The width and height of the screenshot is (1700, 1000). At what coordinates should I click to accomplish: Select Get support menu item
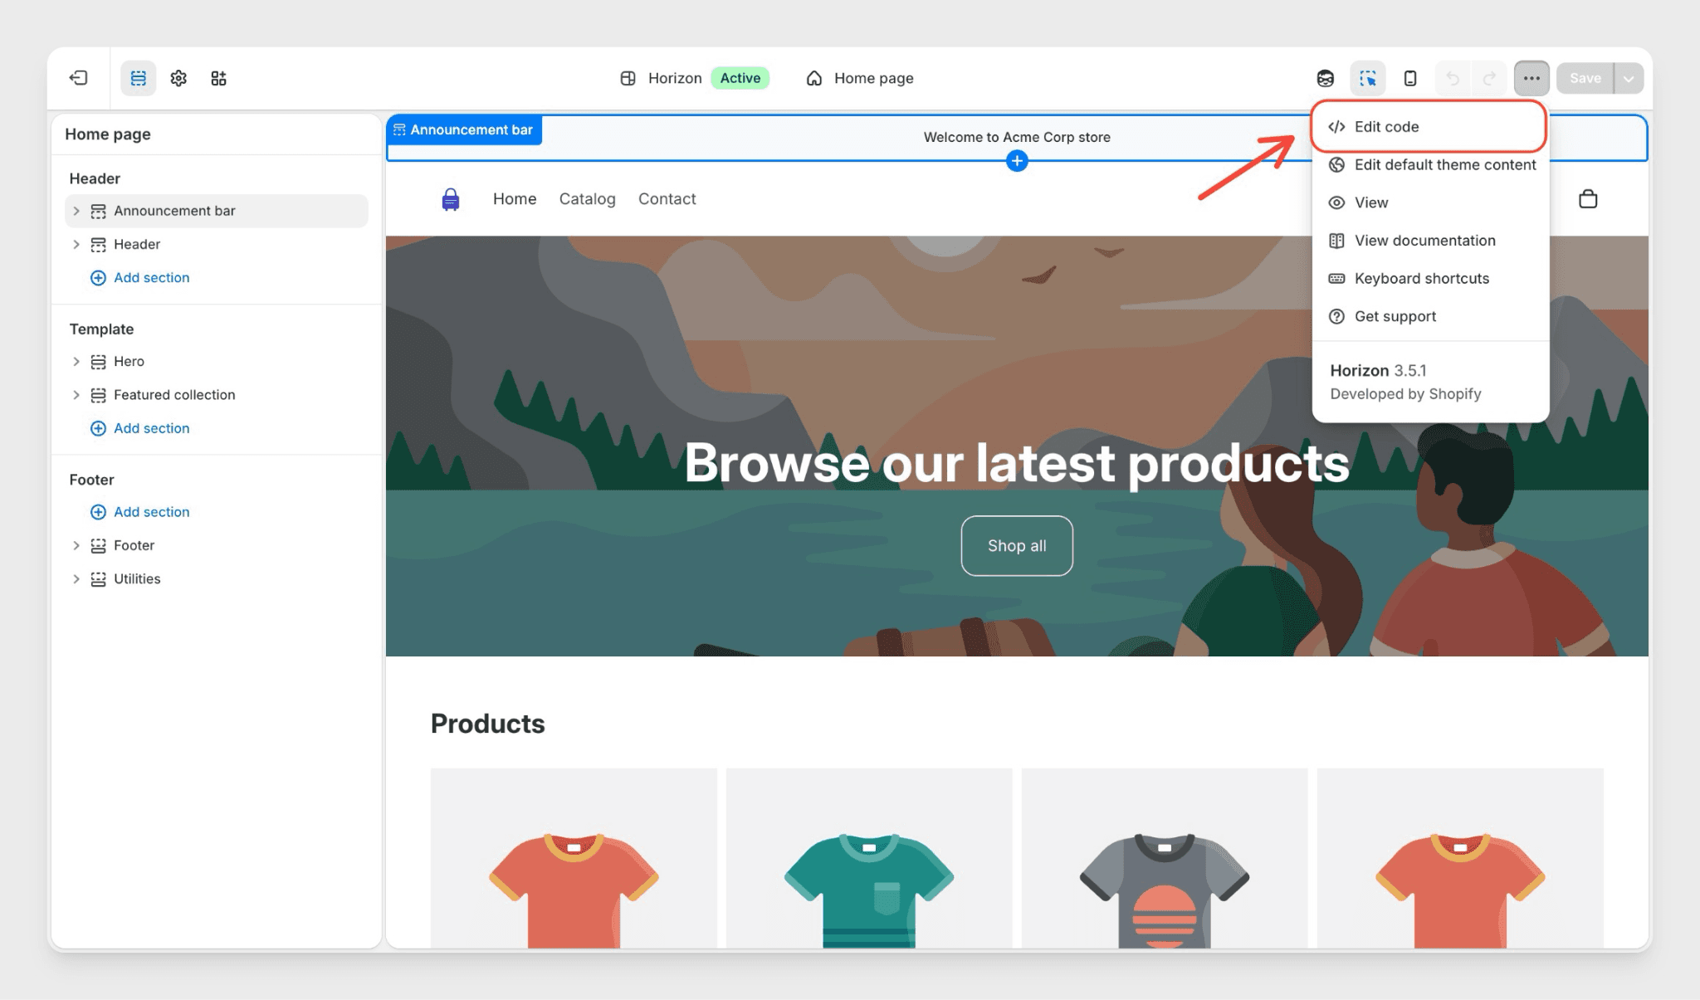click(x=1431, y=316)
